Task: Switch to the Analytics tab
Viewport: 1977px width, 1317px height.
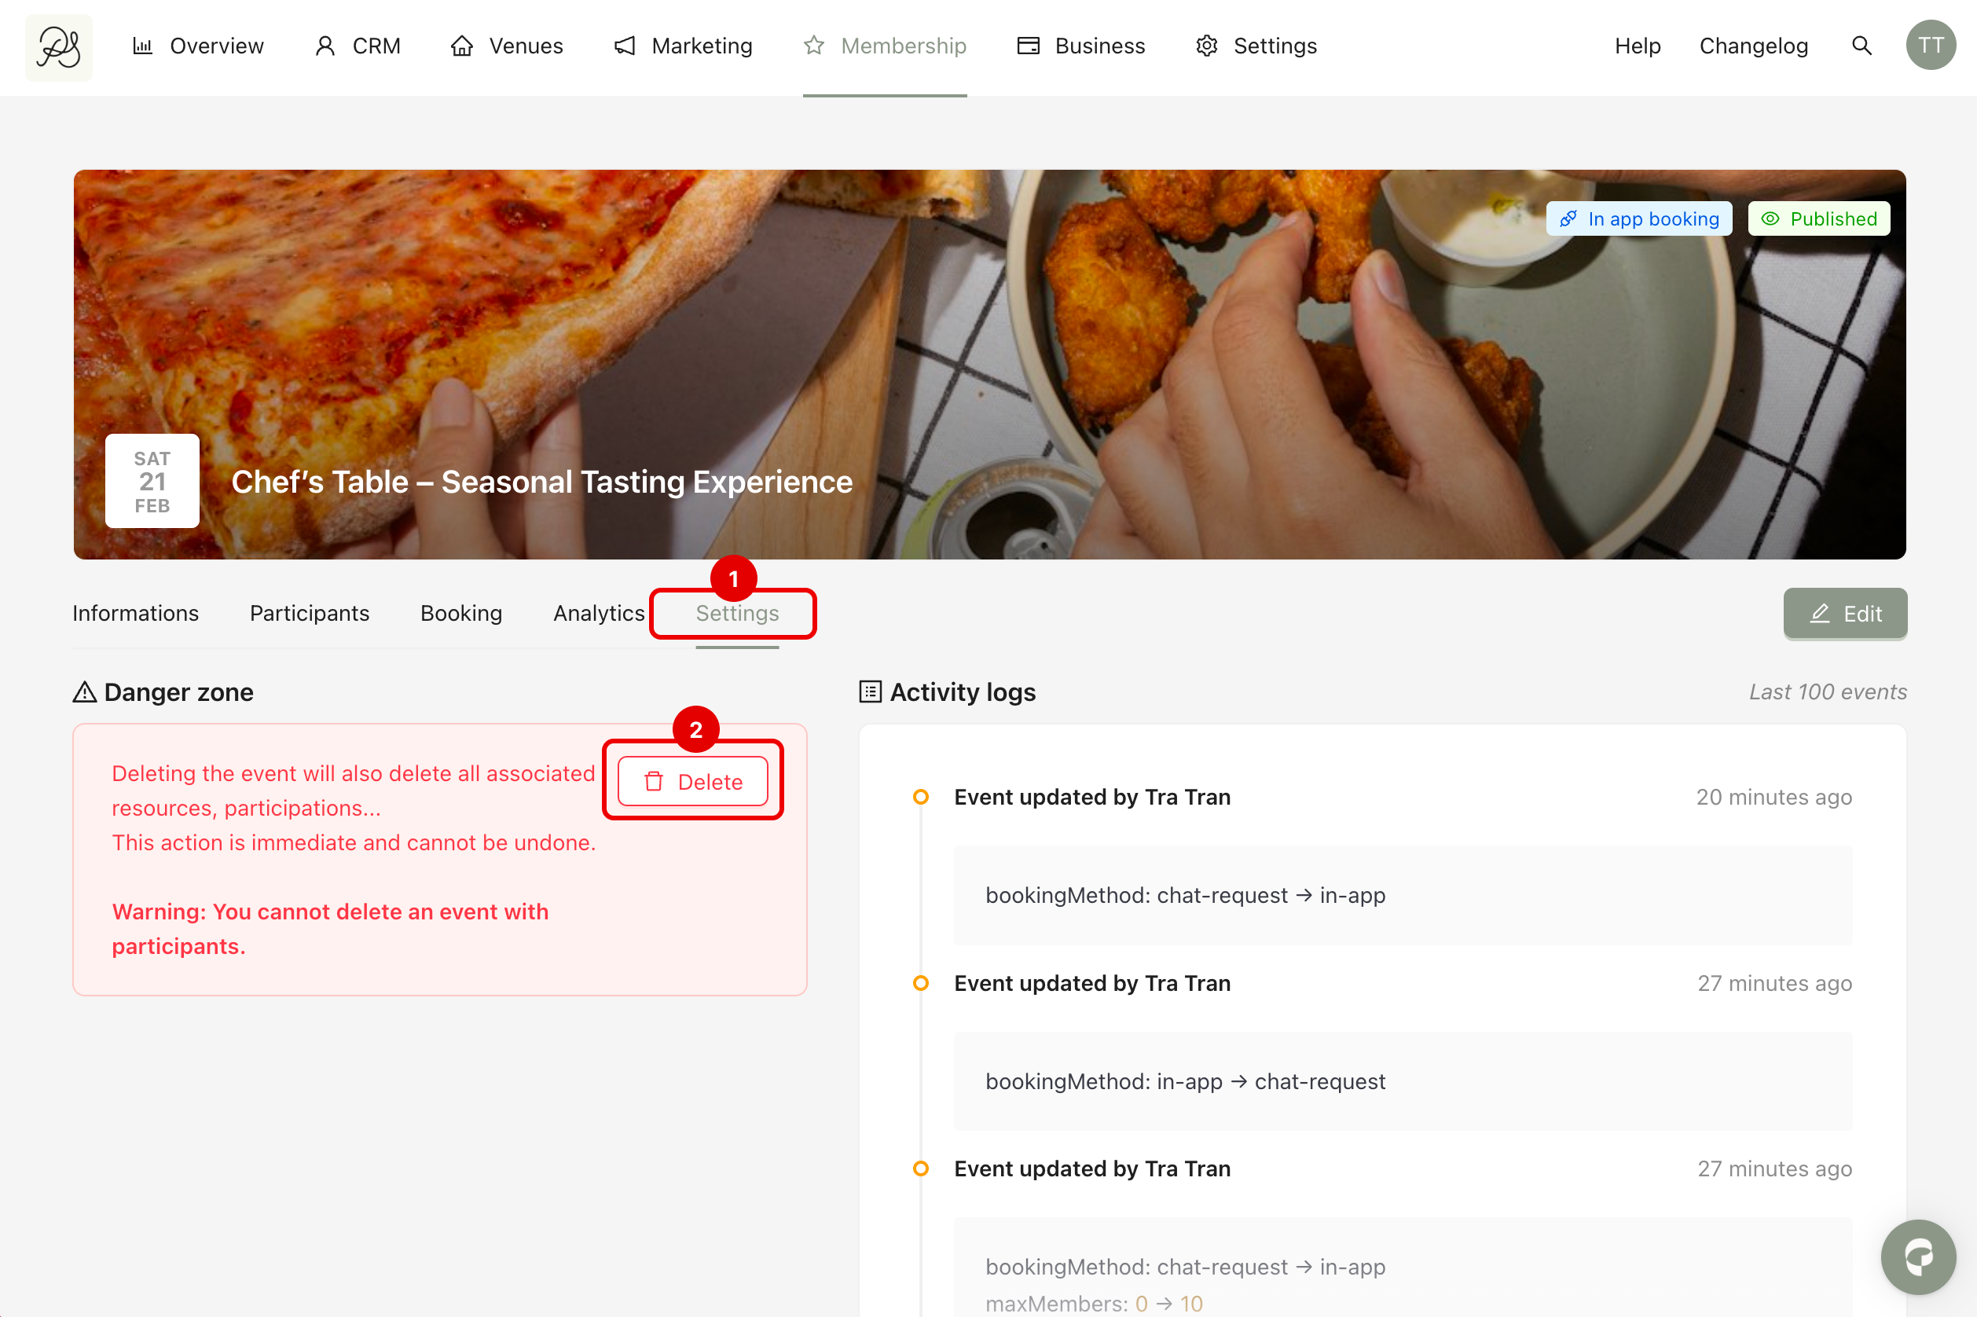Action: click(598, 613)
